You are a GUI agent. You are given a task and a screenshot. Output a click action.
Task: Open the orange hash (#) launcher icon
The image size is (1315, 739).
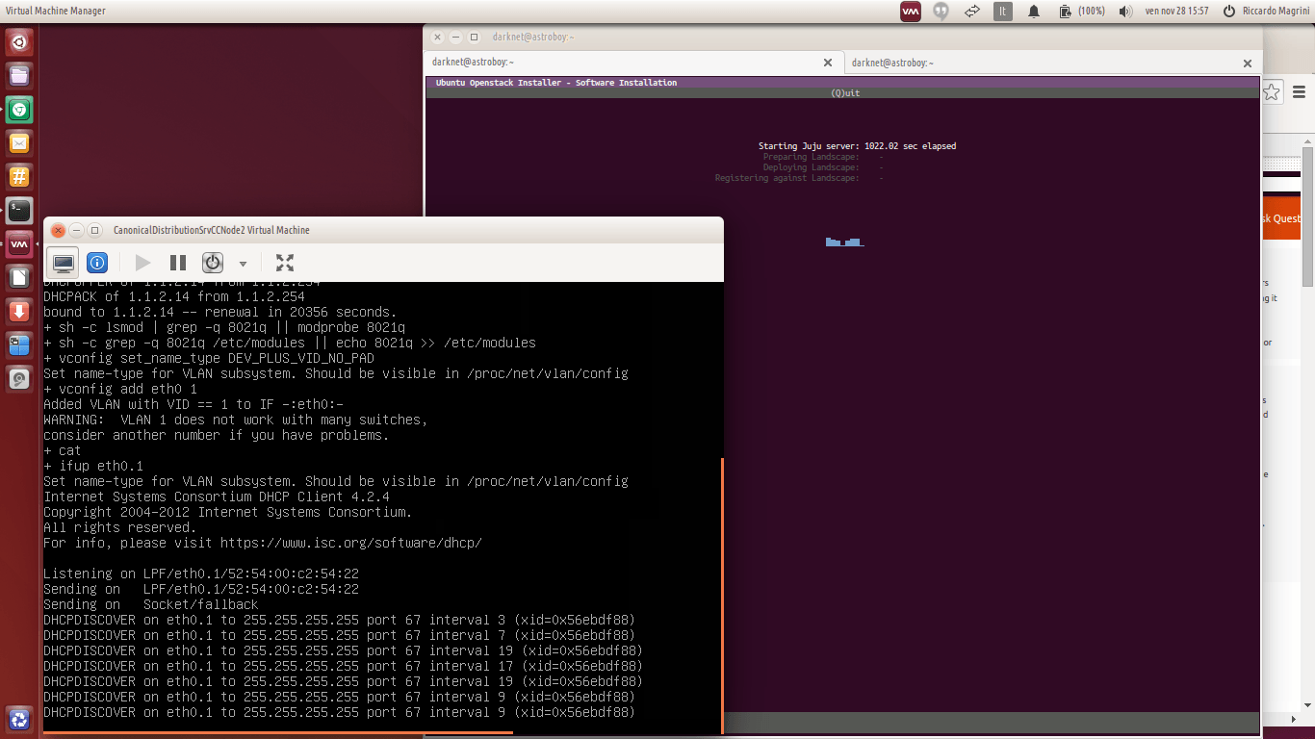[x=19, y=177]
